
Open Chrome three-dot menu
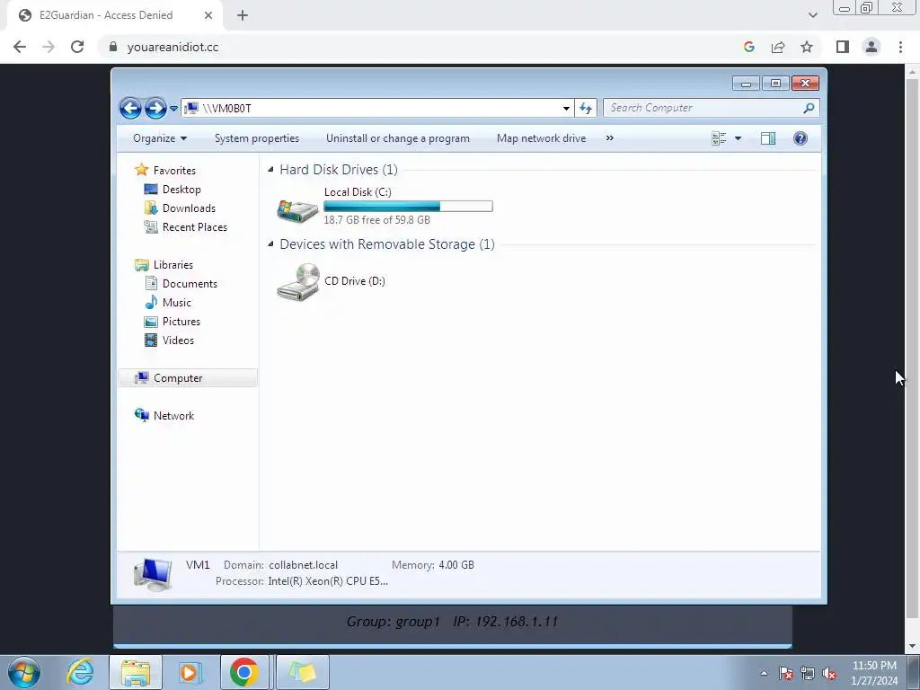(900, 47)
